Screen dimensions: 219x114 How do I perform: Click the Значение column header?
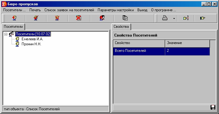187,44
